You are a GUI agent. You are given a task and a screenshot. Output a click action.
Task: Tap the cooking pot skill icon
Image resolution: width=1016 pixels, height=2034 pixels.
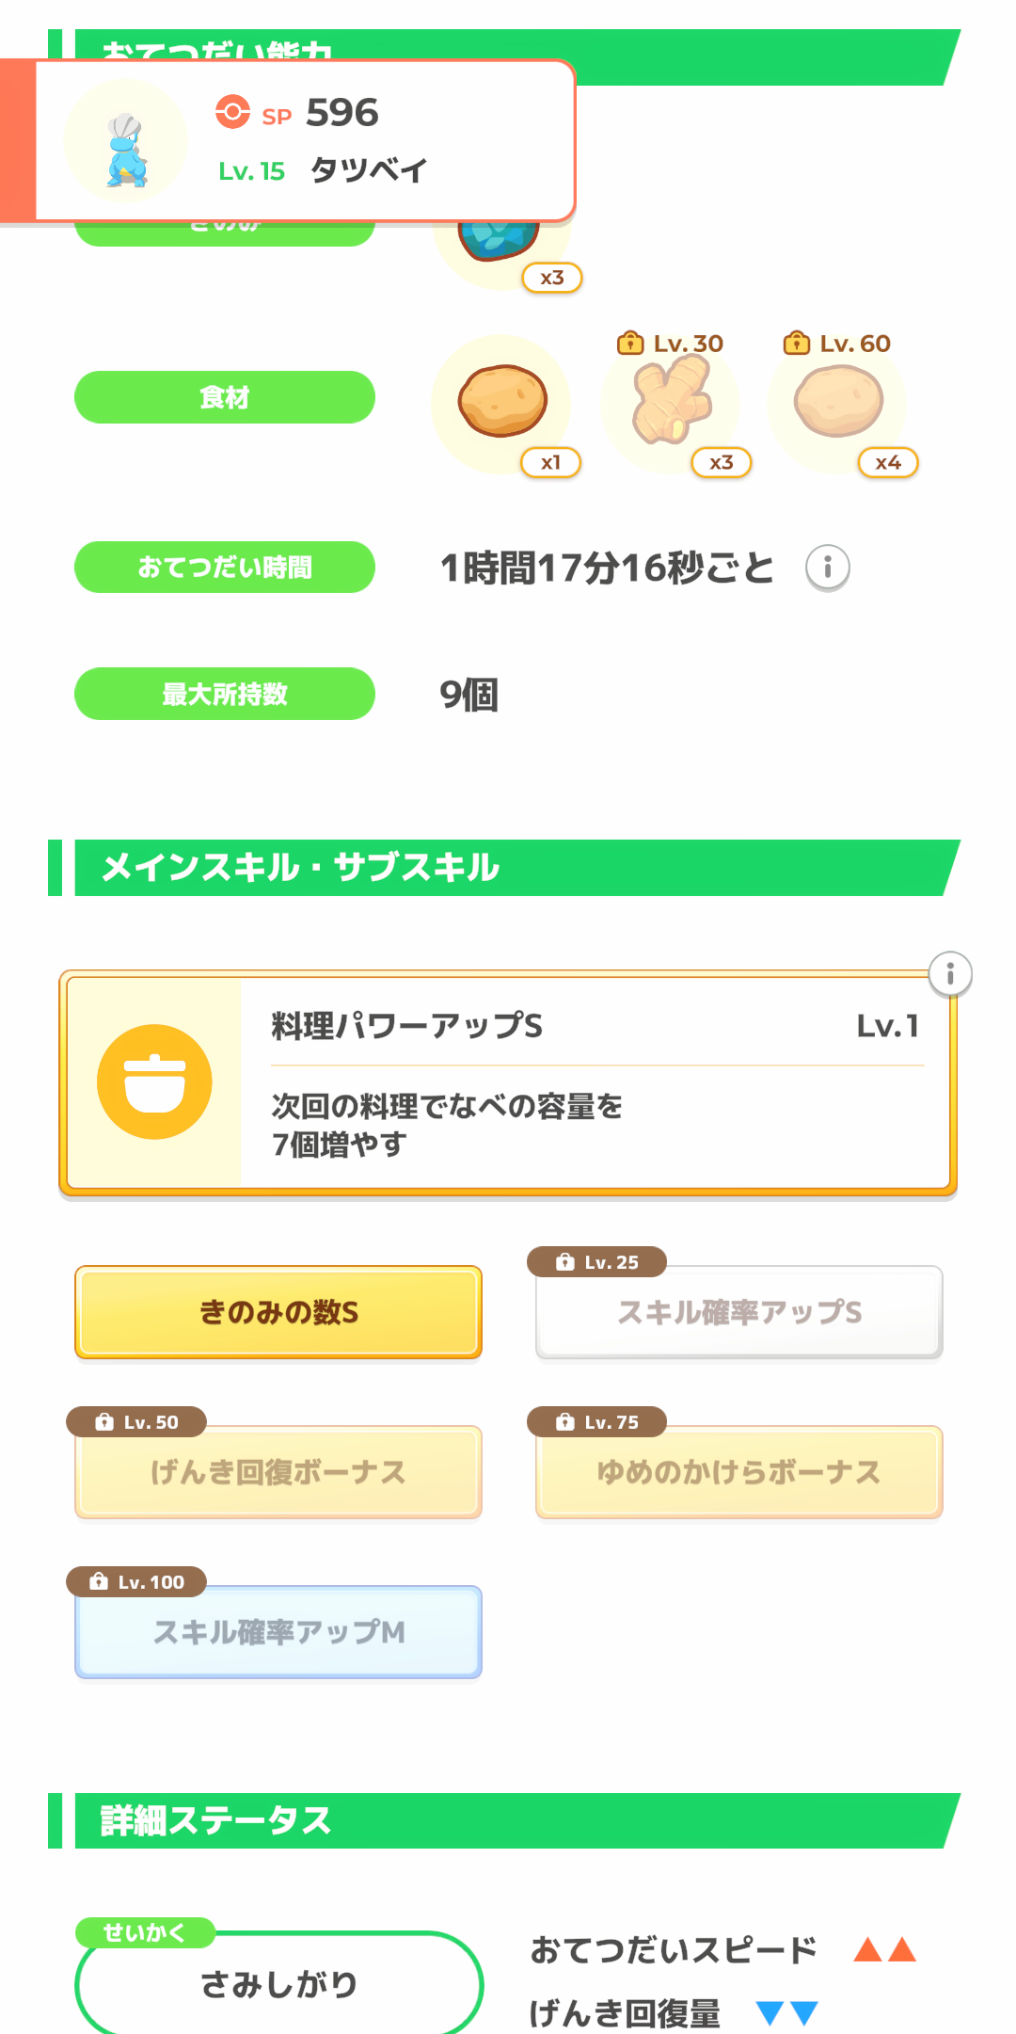tap(154, 1081)
